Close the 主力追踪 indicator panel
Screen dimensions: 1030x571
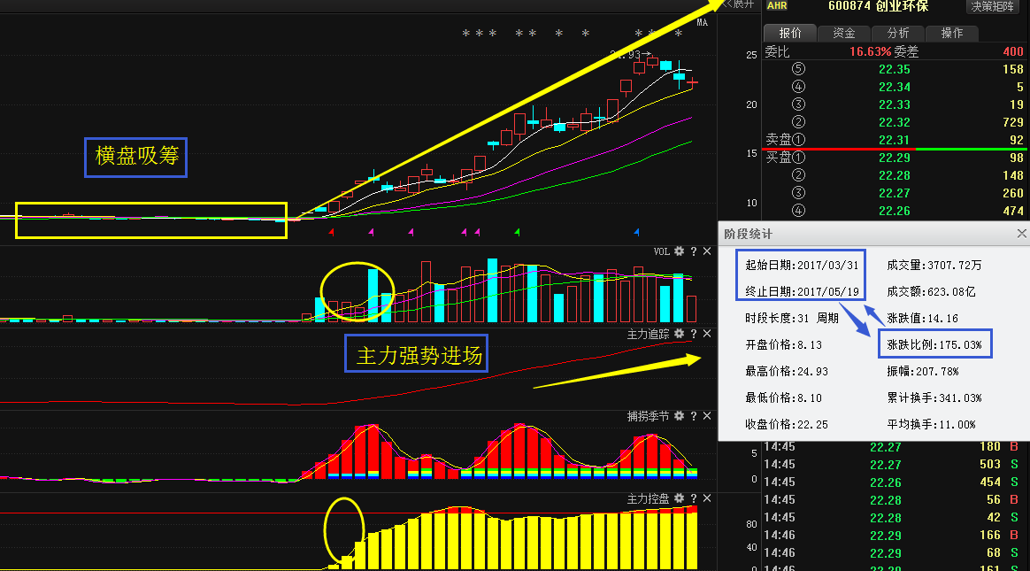[x=706, y=334]
